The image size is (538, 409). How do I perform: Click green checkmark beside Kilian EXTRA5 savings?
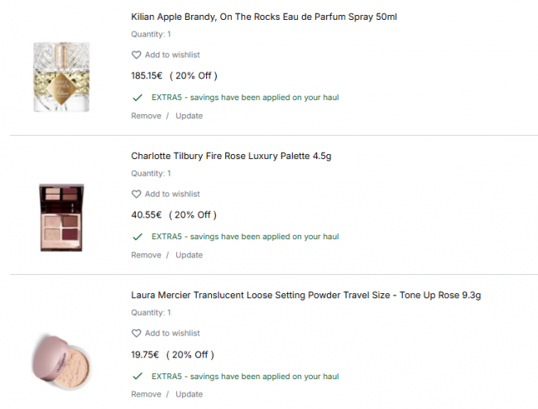coord(137,98)
